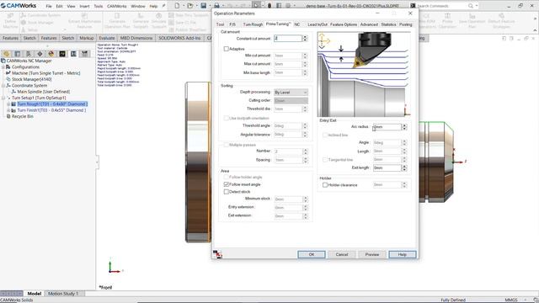539x303 pixels.
Task: Enable the Adaptive checkbox
Action: (x=226, y=49)
